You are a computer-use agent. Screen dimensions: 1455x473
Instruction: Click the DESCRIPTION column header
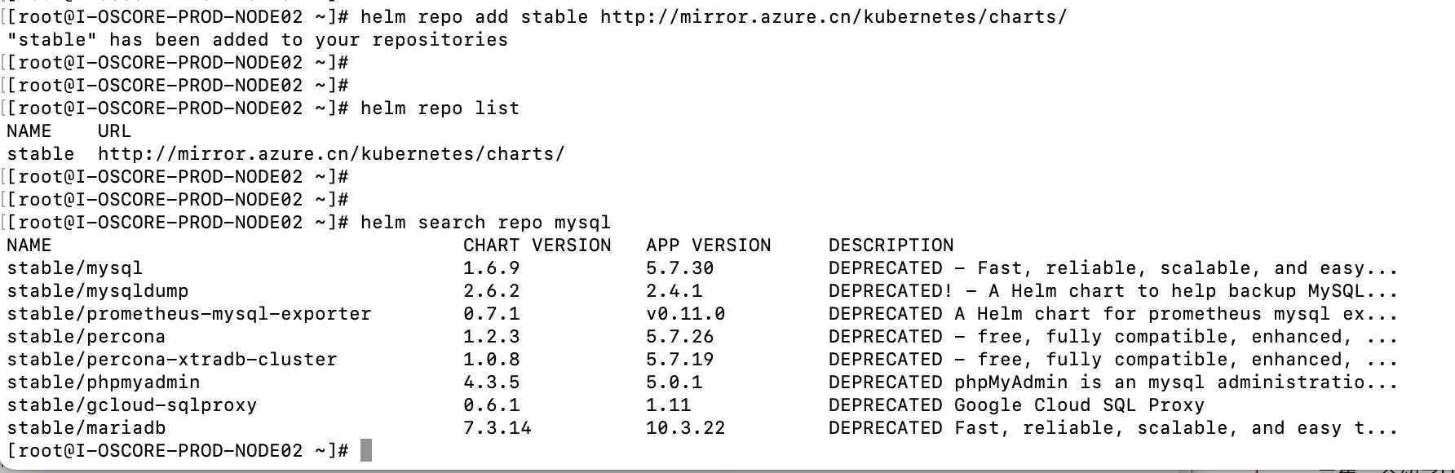coord(891,245)
